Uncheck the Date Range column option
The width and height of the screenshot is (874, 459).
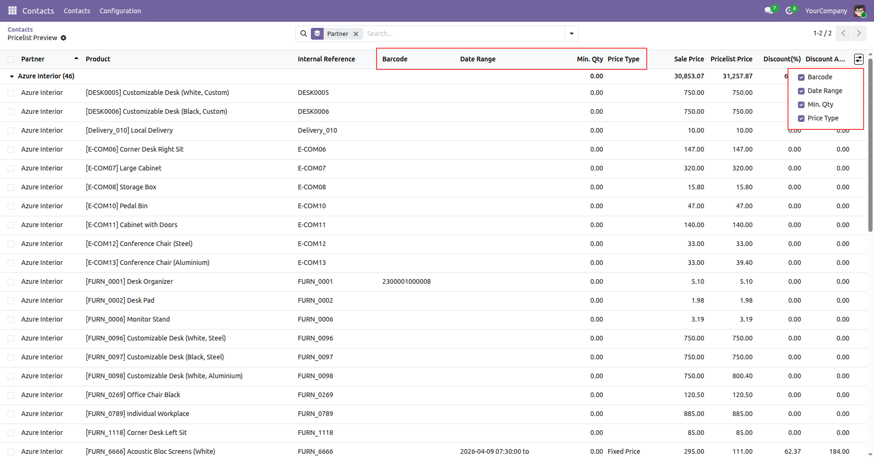click(801, 91)
